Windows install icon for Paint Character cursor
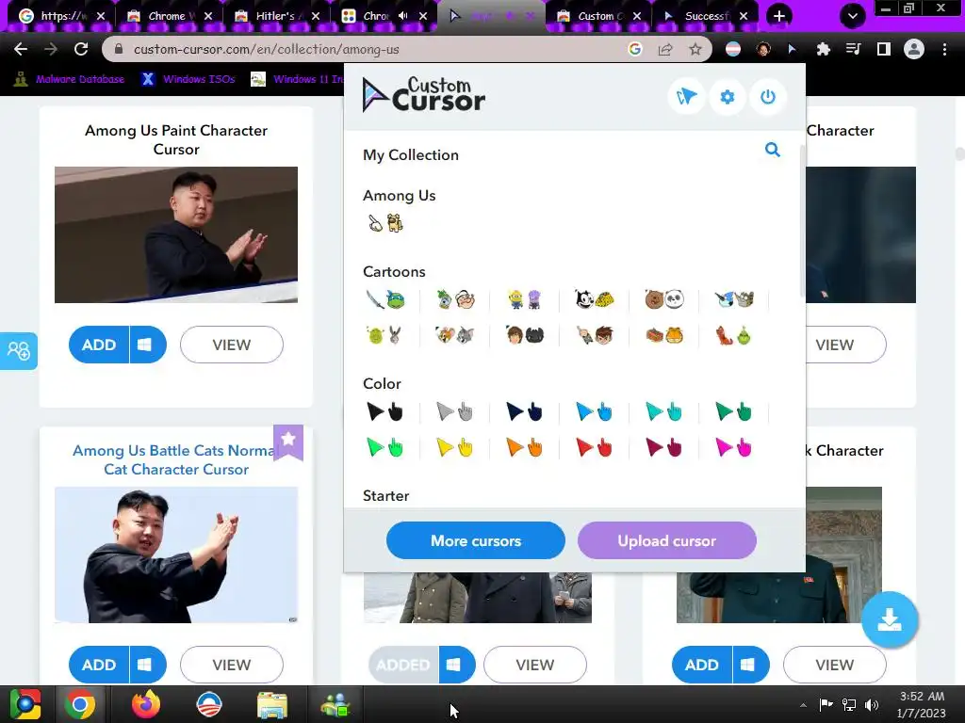Viewport: 965px width, 723px height. (148, 345)
